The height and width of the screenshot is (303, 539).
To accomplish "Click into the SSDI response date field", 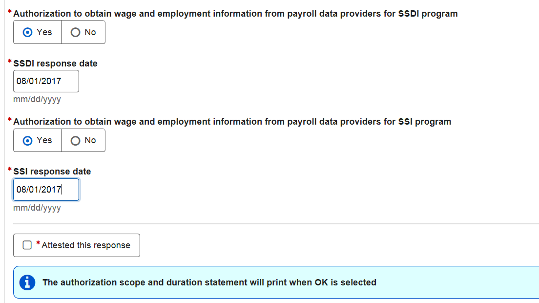I will pos(46,81).
